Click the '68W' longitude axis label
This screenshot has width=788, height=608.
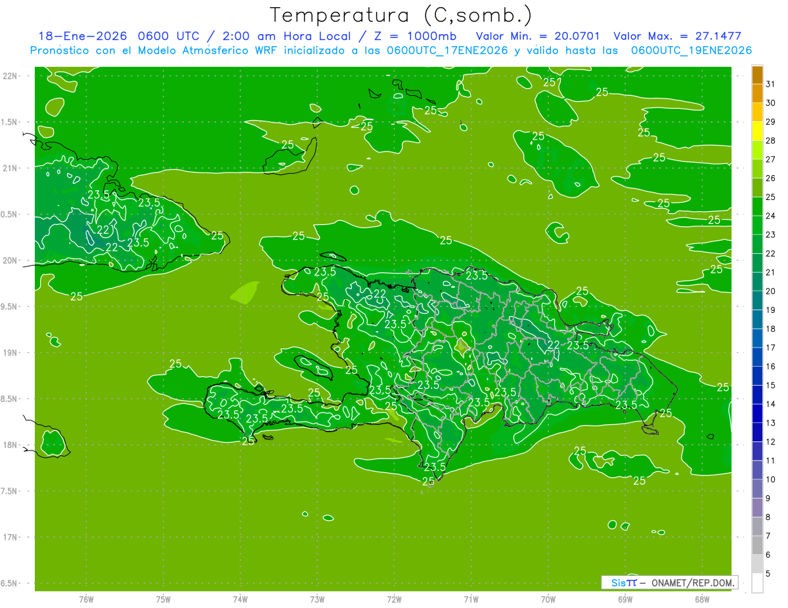[702, 599]
